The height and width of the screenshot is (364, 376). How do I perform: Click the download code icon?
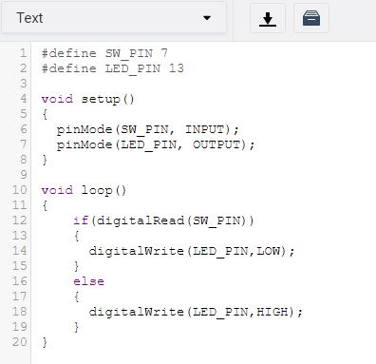pos(268,18)
